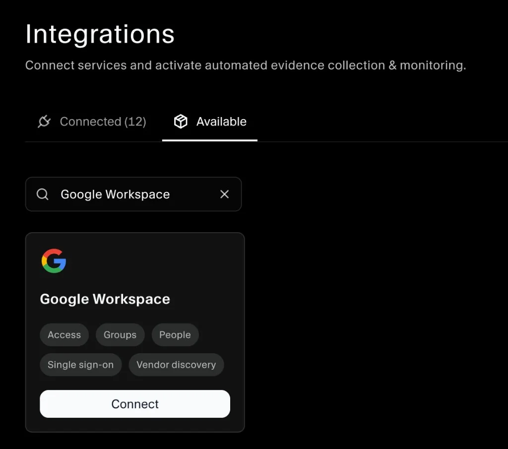Click the Single sign-on tag
This screenshot has width=508, height=449.
click(x=81, y=365)
